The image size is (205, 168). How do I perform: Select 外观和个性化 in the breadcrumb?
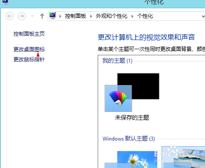click(112, 16)
